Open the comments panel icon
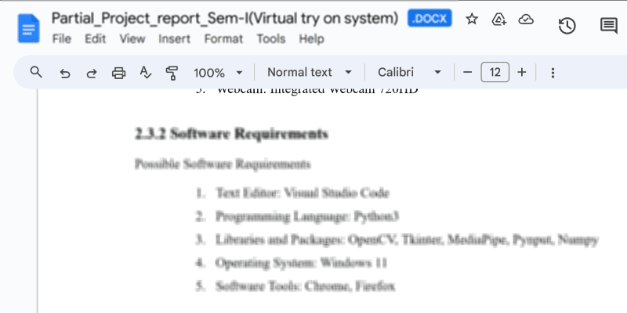Image resolution: width=627 pixels, height=313 pixels. click(x=608, y=26)
